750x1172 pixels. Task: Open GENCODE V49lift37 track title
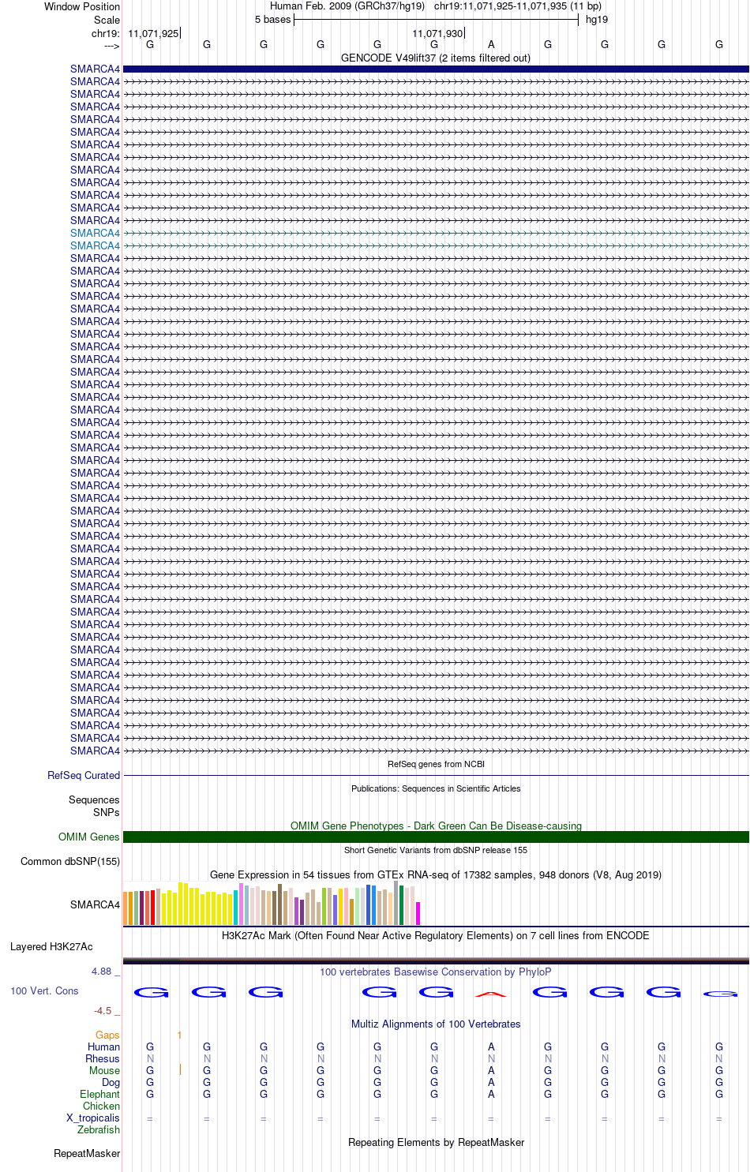(x=436, y=58)
